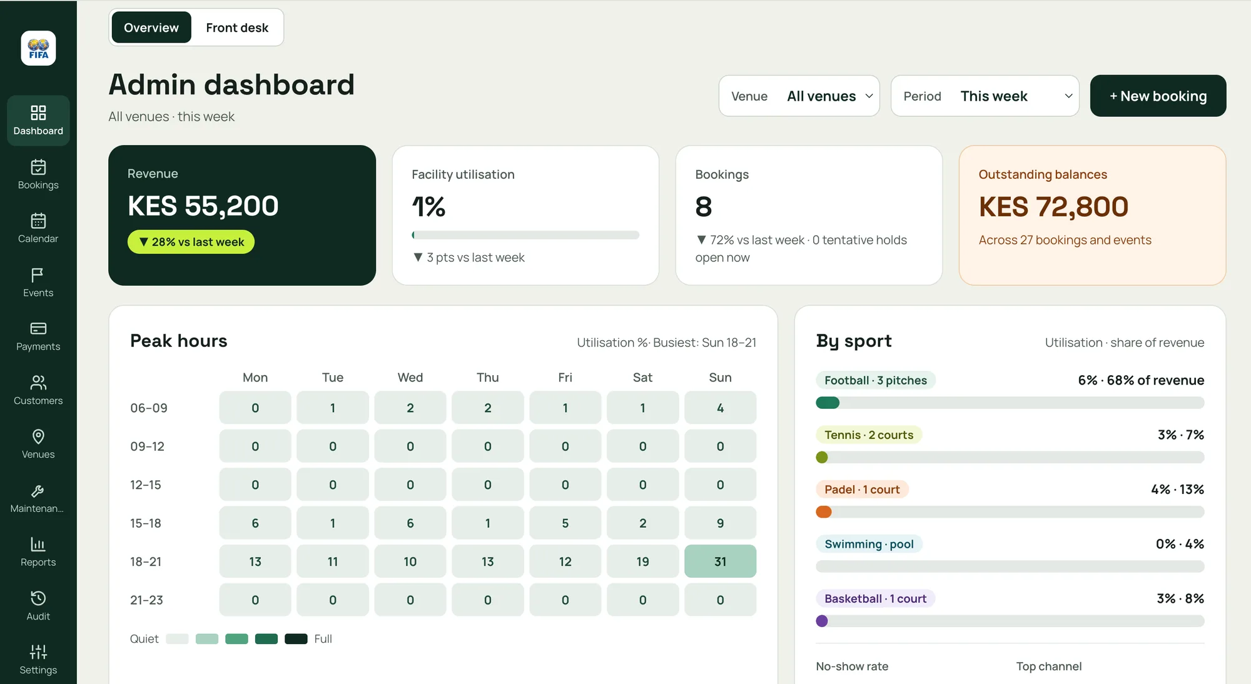Image resolution: width=1251 pixels, height=684 pixels.
Task: Click the Tue 18–21 cell showing 11
Action: pos(332,561)
